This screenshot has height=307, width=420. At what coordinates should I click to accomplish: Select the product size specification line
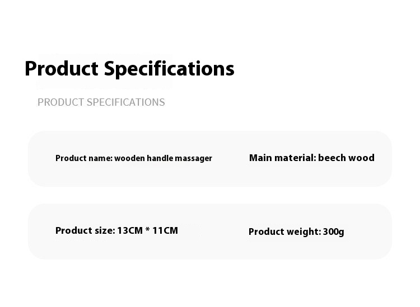tap(116, 230)
